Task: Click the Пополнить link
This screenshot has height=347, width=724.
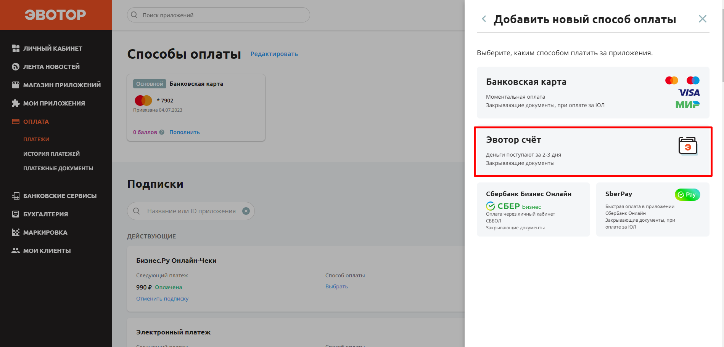Action: click(185, 132)
